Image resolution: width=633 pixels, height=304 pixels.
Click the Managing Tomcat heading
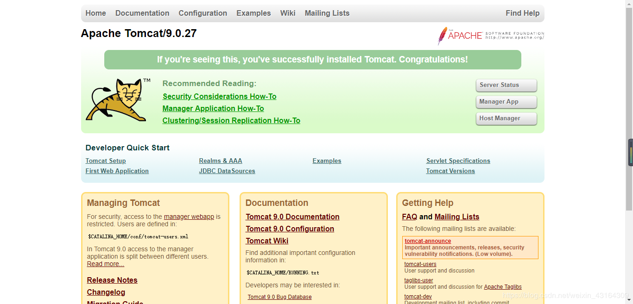123,203
